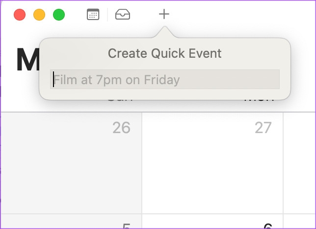Select the day cell numbered 26

click(72, 161)
